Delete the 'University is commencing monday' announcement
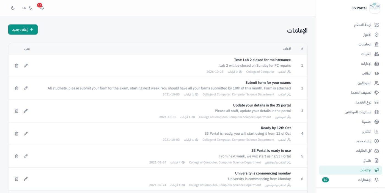 coord(16,179)
